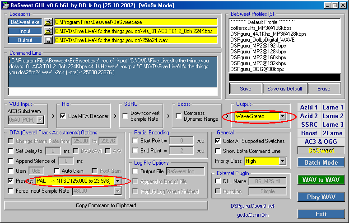The height and width of the screenshot is (223, 349).
Task: Select the BeSweet main tab
Action: point(321,151)
